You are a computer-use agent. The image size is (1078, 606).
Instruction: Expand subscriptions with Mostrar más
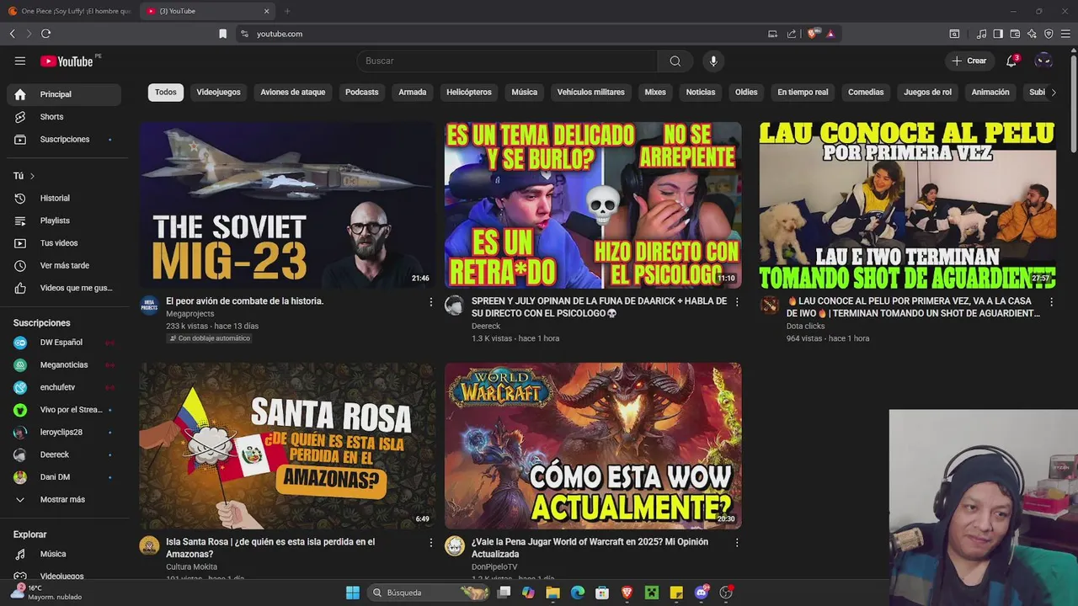[x=64, y=499]
